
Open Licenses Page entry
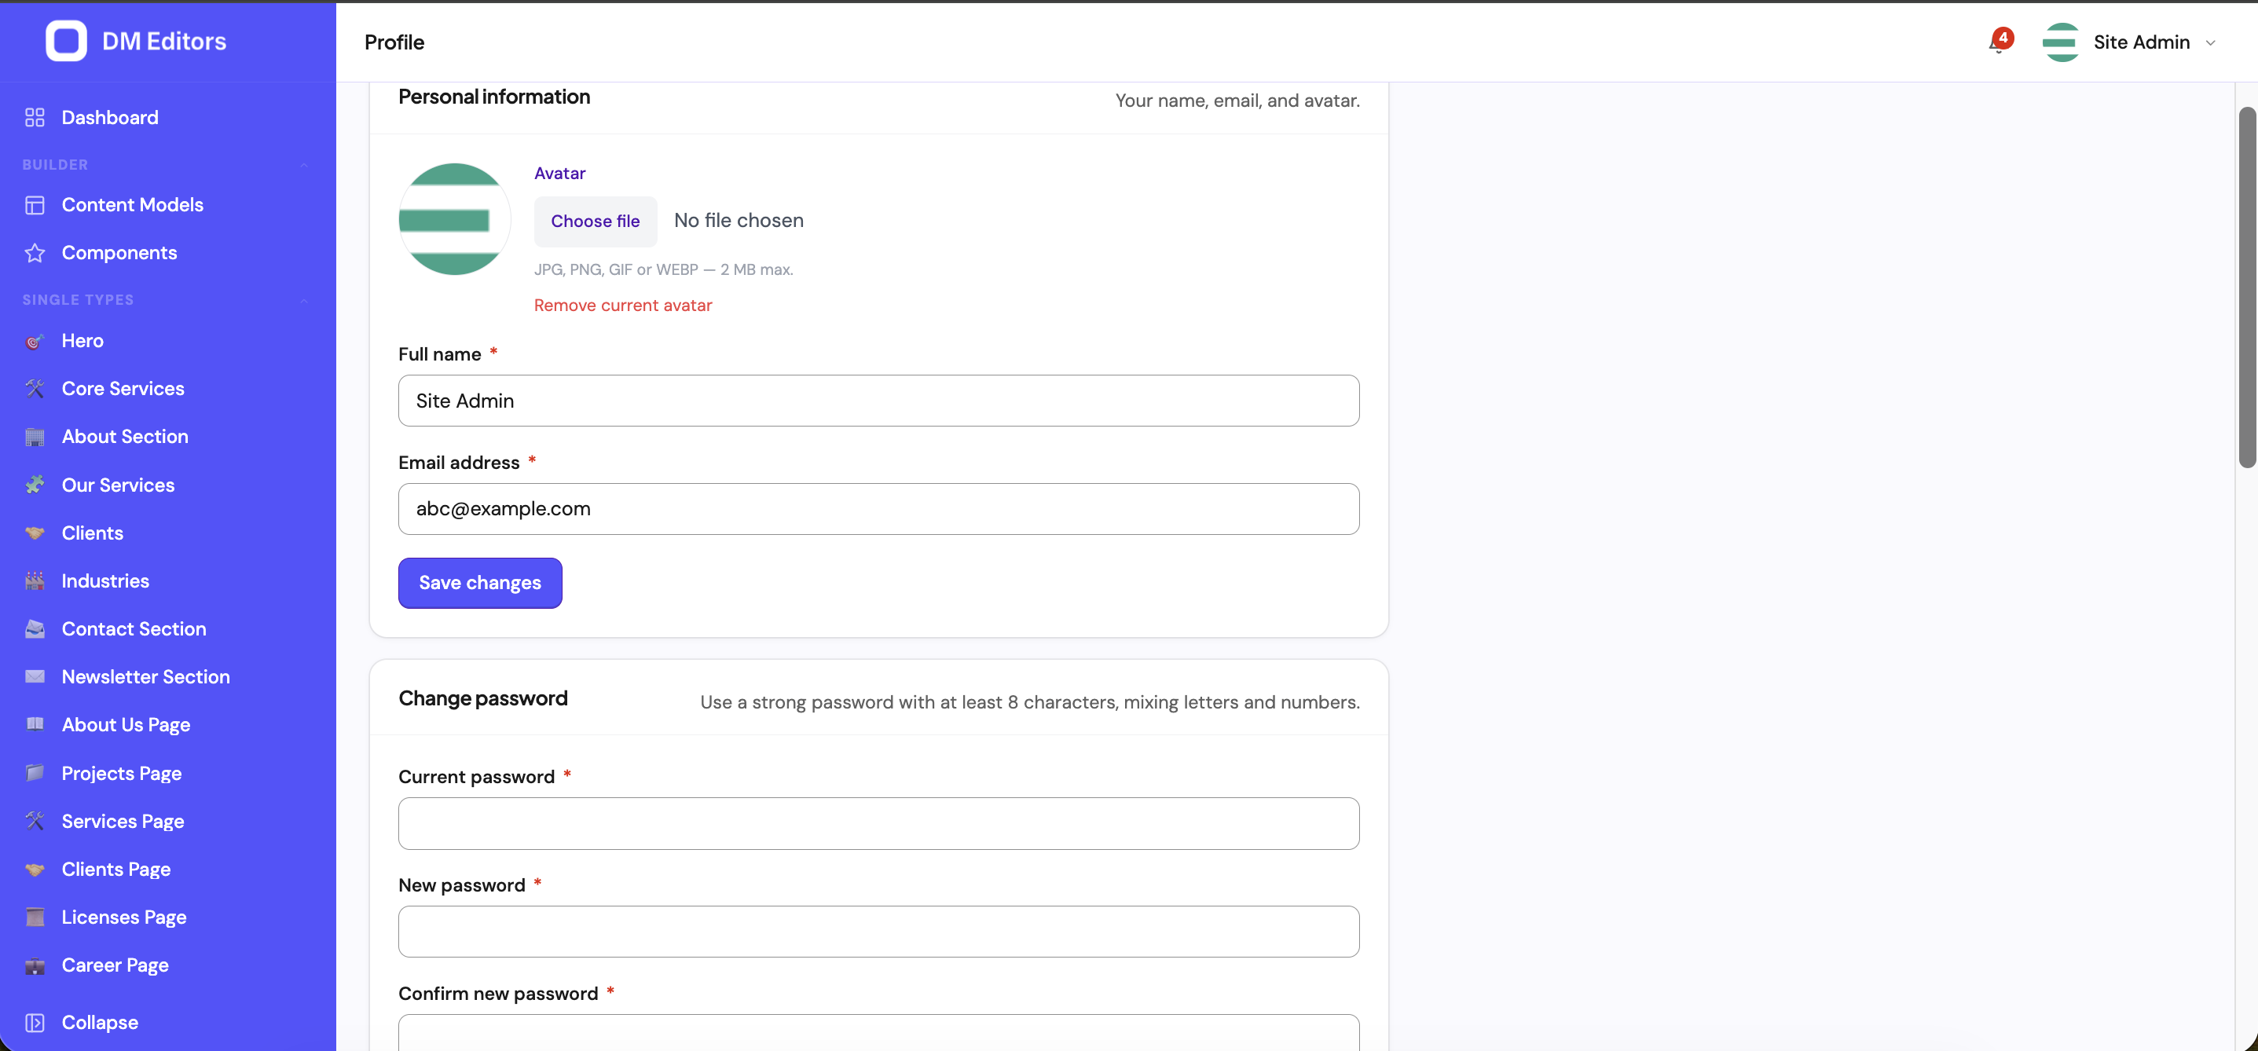pos(168,917)
